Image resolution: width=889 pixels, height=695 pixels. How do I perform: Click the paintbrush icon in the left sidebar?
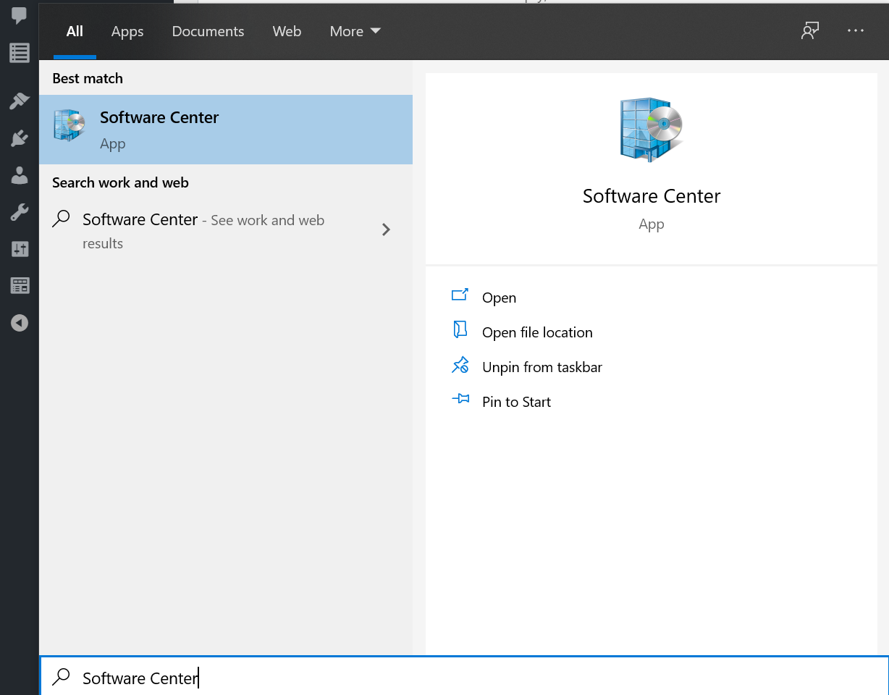coord(18,101)
